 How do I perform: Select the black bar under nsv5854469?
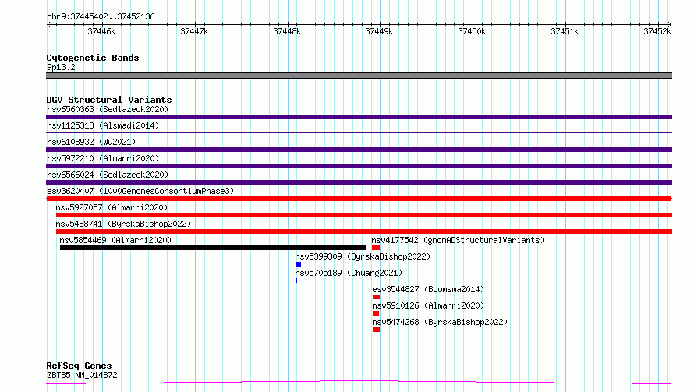click(213, 248)
